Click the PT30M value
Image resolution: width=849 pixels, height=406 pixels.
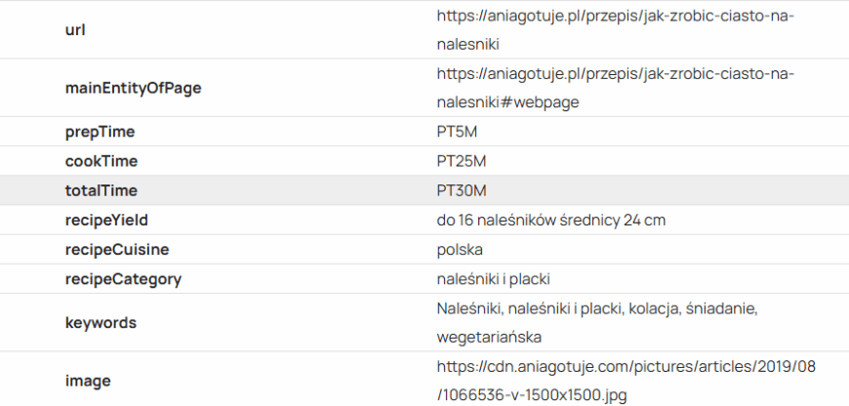[461, 190]
